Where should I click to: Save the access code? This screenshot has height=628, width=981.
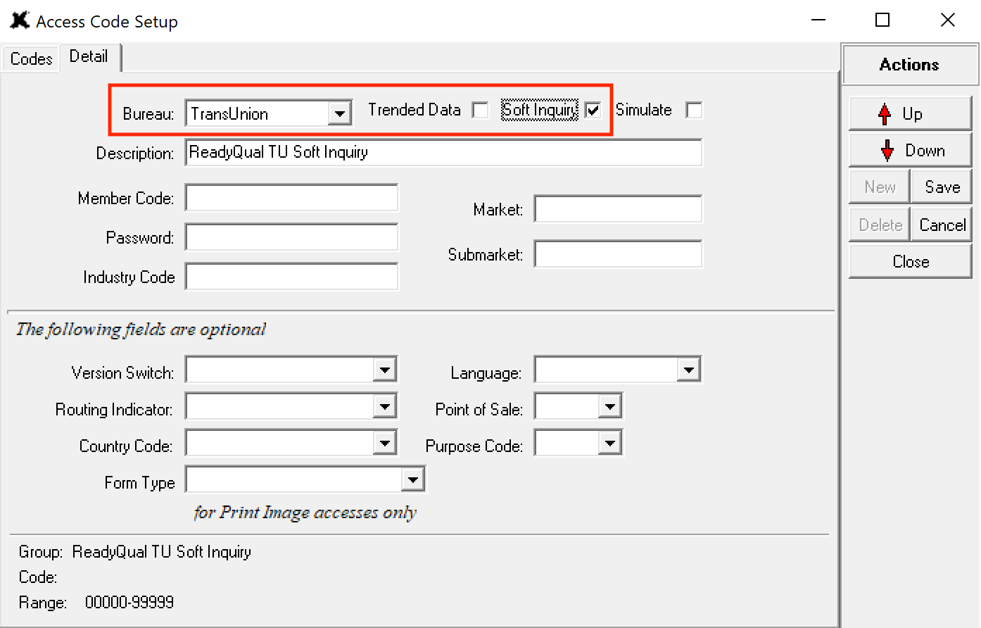click(942, 187)
